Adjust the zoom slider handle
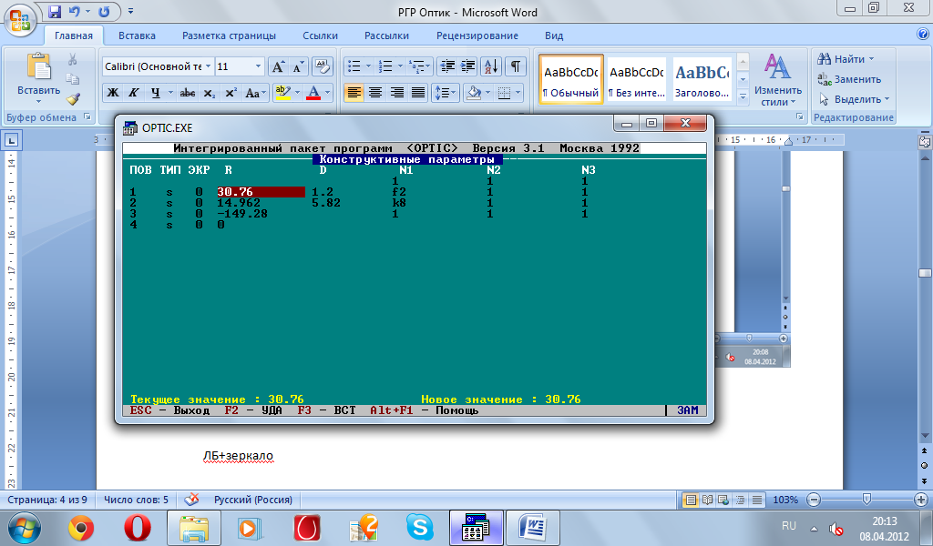 click(x=866, y=499)
